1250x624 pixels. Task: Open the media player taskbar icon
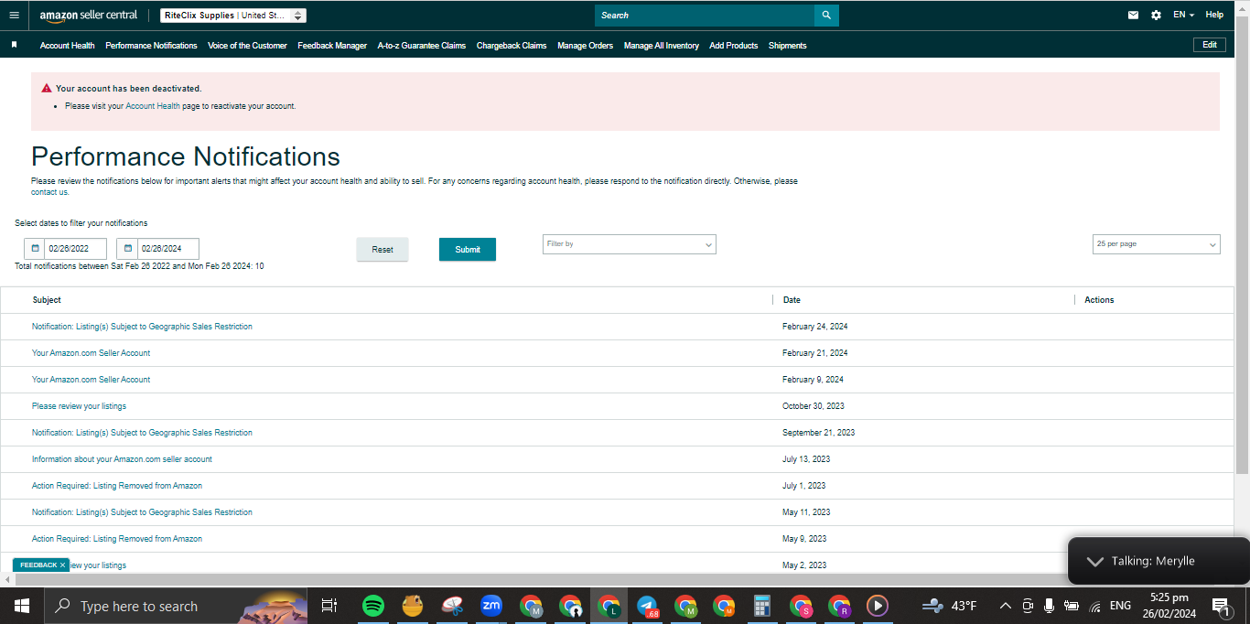click(x=877, y=606)
